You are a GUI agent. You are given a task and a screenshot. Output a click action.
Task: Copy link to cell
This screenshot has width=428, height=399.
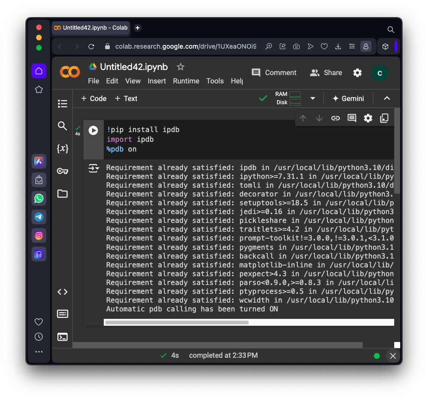coord(335,118)
